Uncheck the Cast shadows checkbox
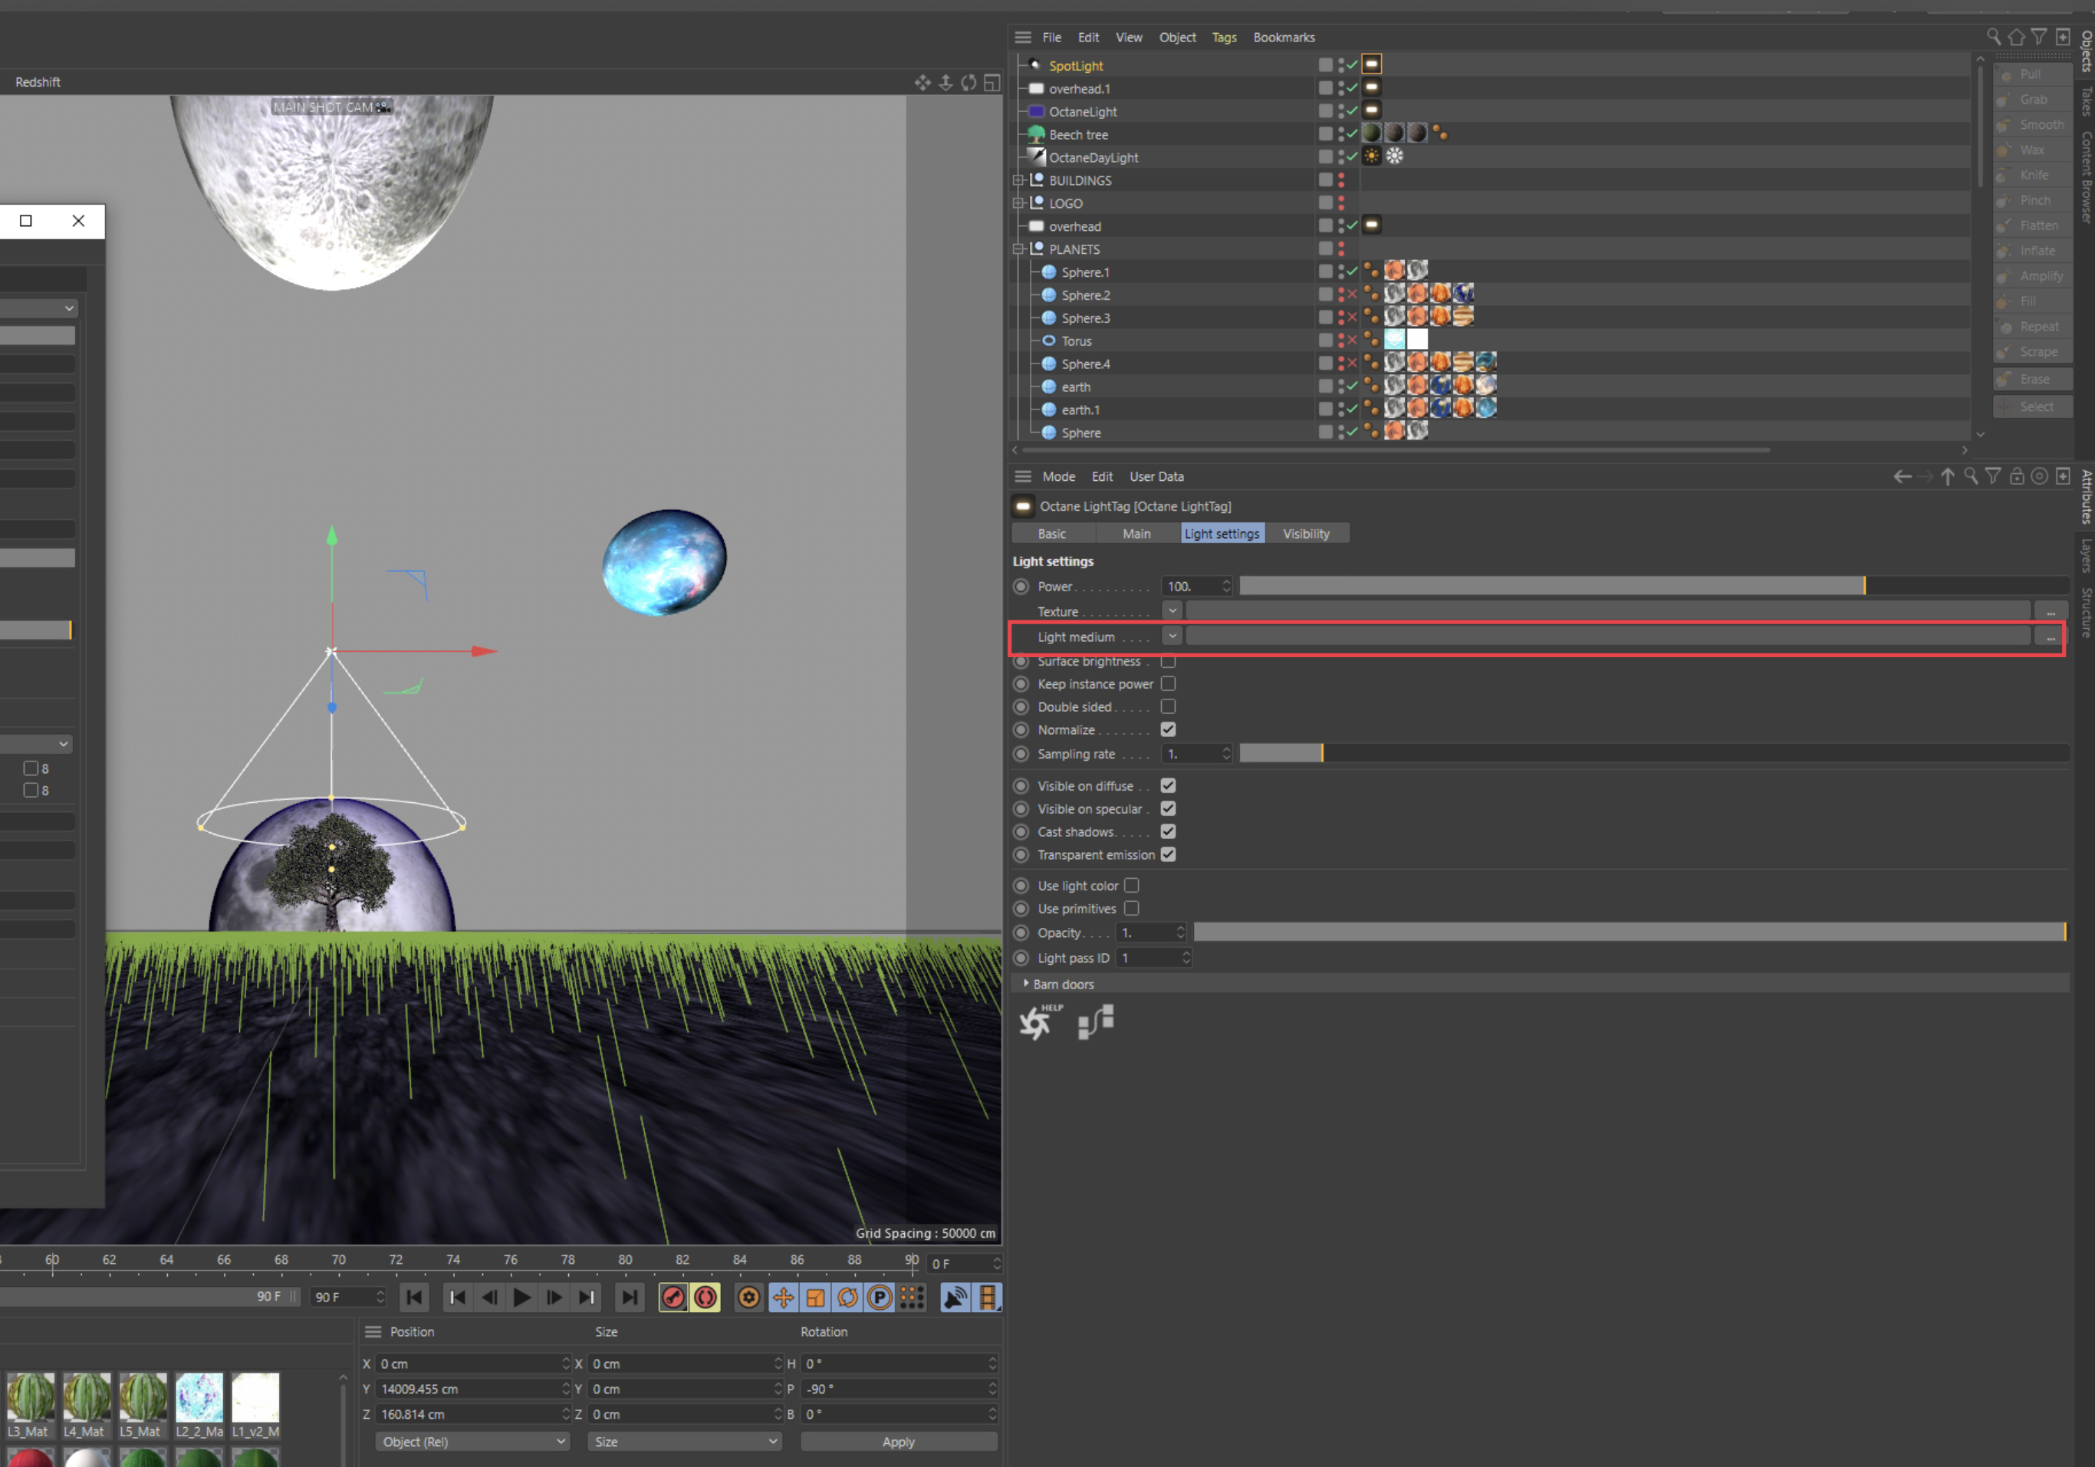This screenshot has width=2095, height=1467. (1168, 832)
